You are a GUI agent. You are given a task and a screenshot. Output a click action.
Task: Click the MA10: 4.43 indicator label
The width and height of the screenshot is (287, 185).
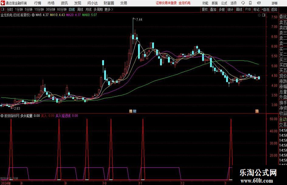click(57, 15)
